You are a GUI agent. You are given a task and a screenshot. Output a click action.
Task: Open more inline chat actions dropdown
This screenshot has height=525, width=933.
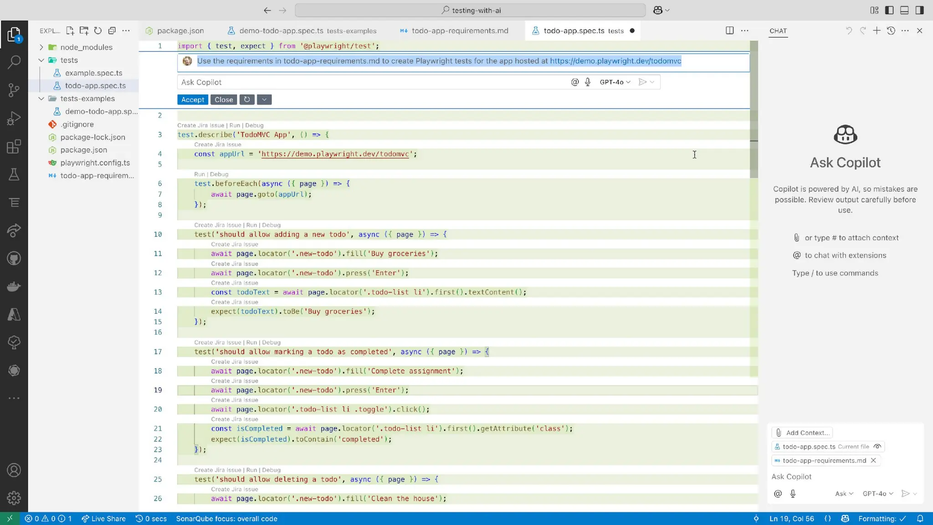click(264, 99)
